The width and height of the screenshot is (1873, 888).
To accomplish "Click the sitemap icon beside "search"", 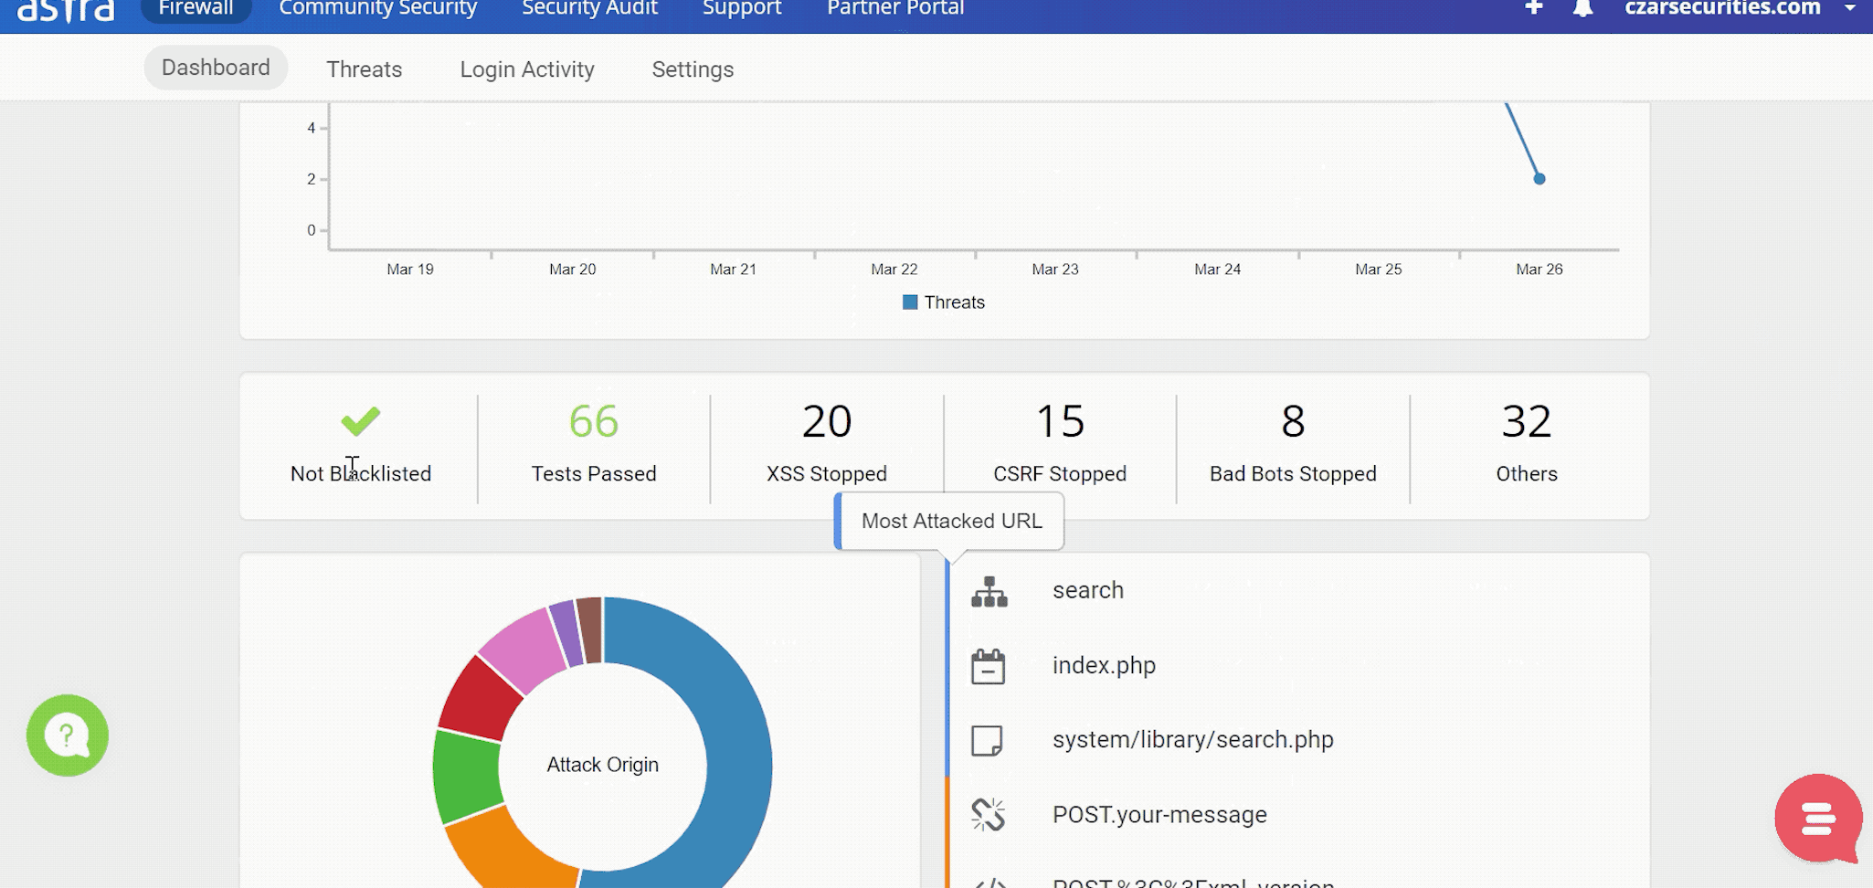I will pos(991,591).
